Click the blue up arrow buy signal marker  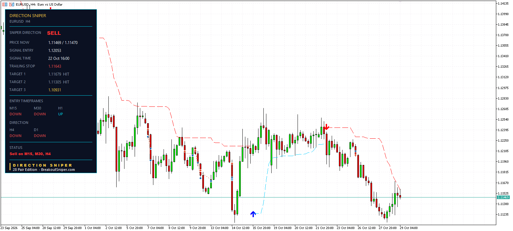coord(253,214)
